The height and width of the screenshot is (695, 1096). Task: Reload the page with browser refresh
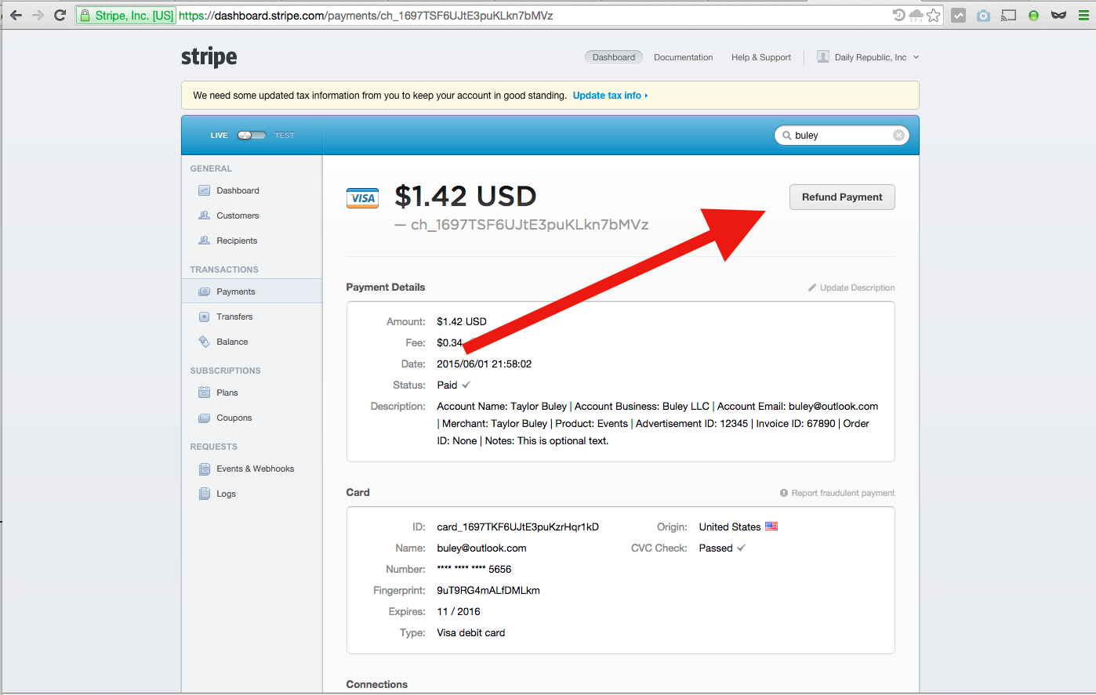pos(60,15)
